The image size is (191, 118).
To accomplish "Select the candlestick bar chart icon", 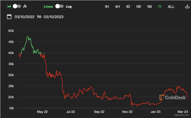I will click(25, 6).
